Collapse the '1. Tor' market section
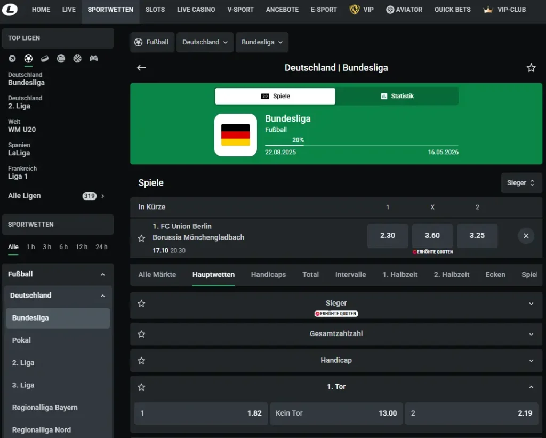Image resolution: width=546 pixels, height=438 pixels. [531, 387]
